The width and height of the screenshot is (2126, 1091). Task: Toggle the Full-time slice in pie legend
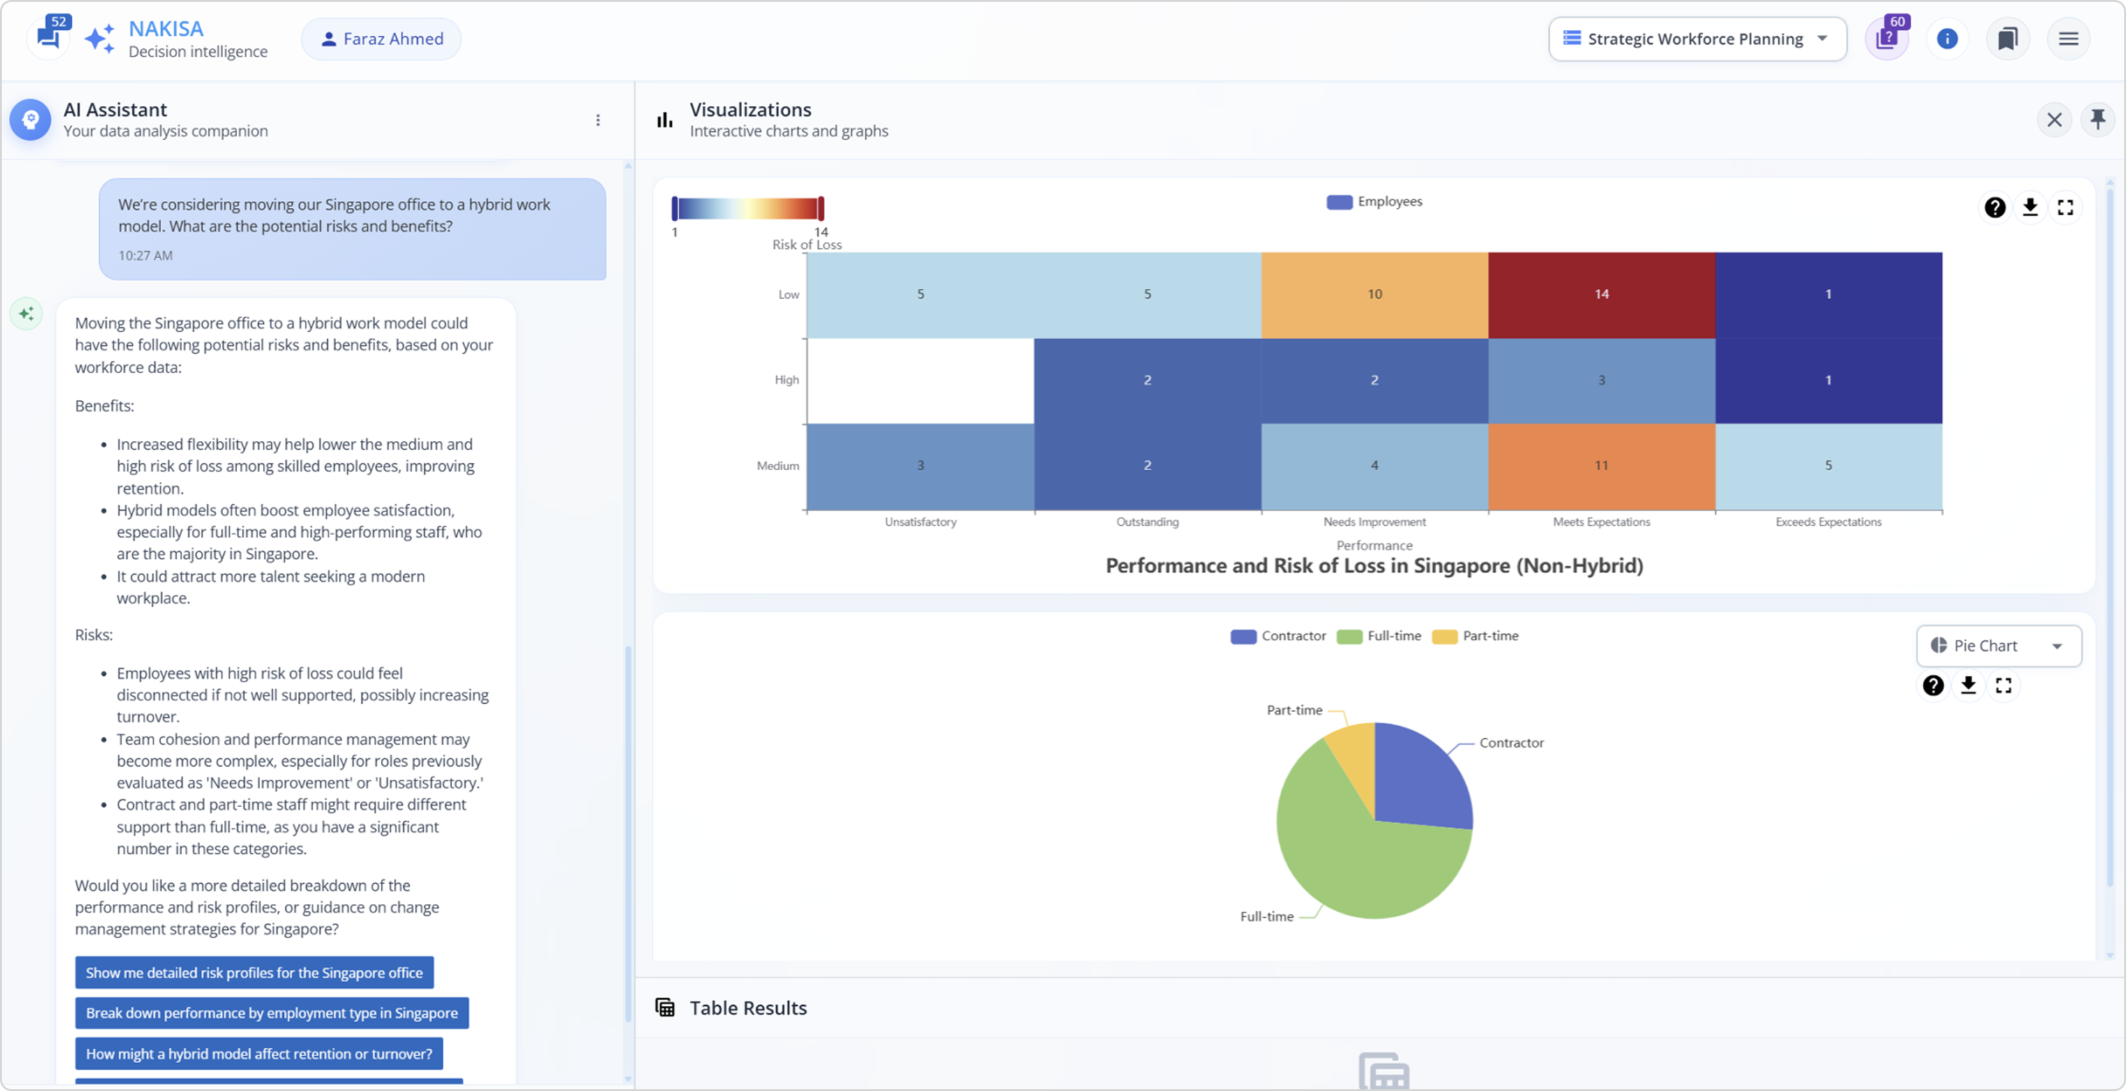pyautogui.click(x=1378, y=635)
